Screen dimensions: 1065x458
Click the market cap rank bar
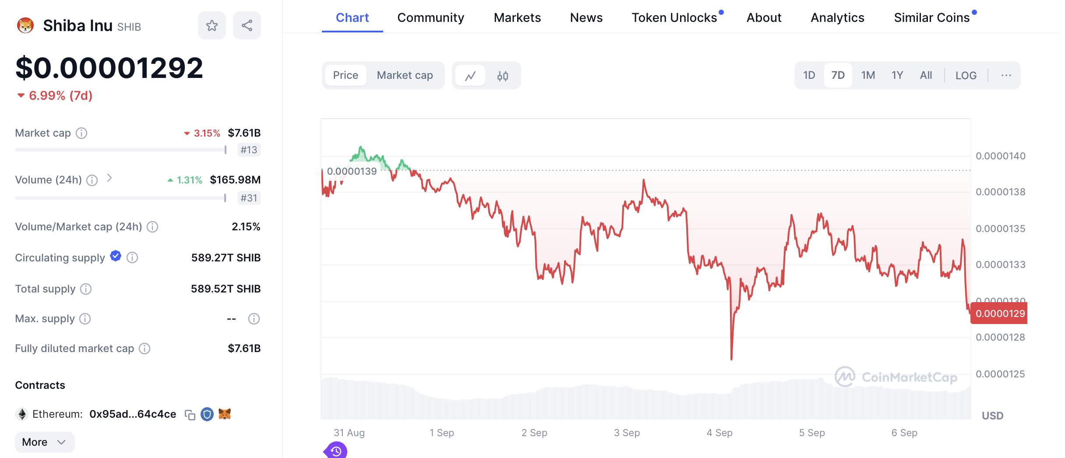(120, 150)
